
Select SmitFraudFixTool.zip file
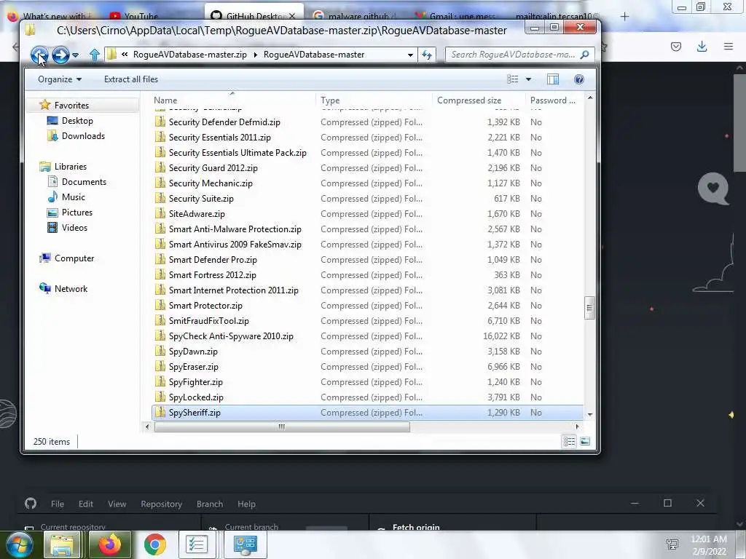point(208,321)
